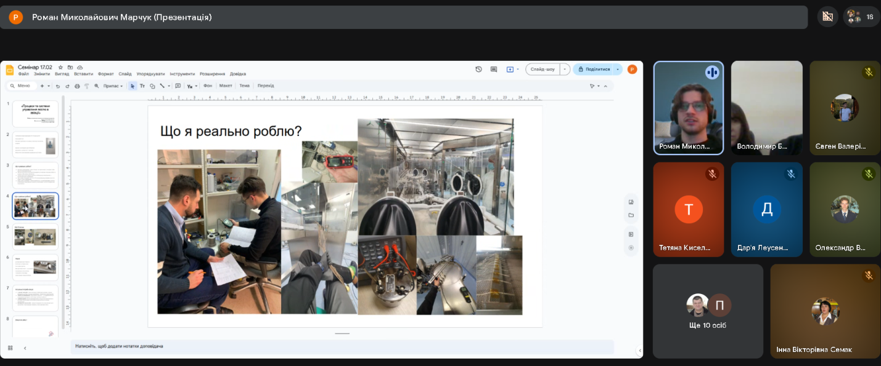881x366 pixels.
Task: Toggle the captions-off icon in meeting header
Action: 827,17
